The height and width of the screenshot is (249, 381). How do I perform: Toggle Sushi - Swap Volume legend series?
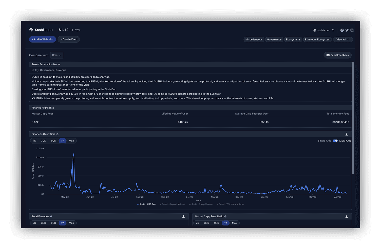point(201,204)
